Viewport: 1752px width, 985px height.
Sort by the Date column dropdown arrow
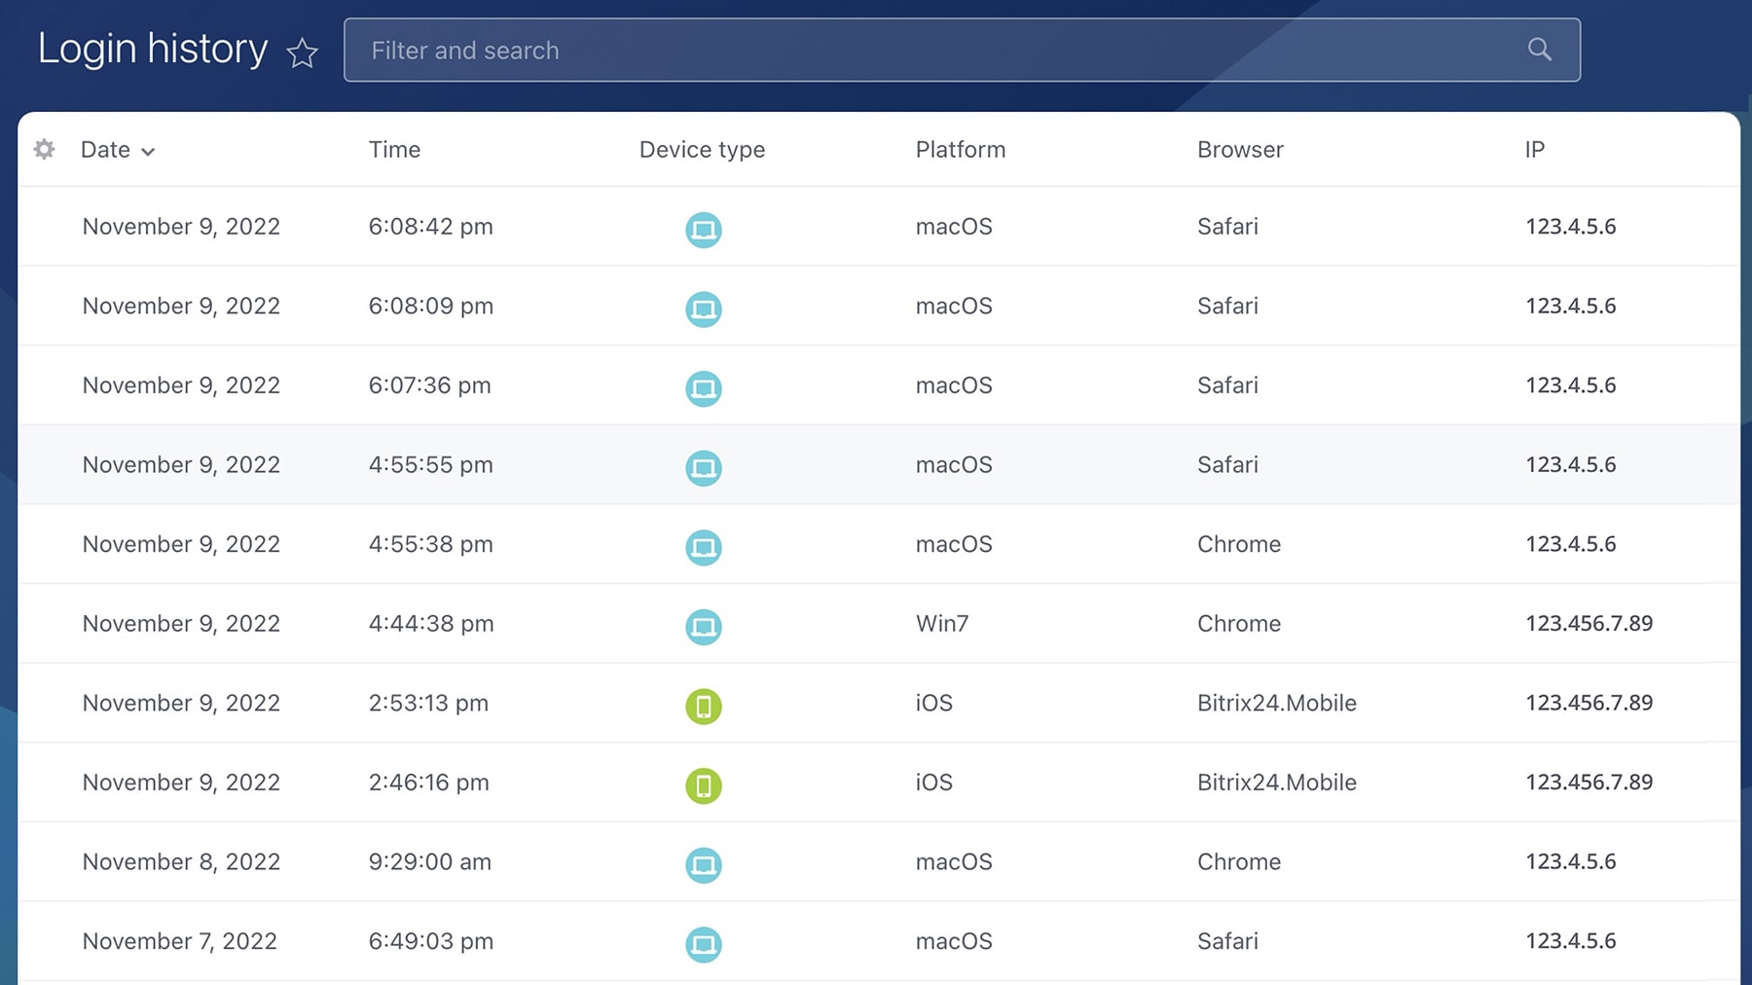(148, 152)
